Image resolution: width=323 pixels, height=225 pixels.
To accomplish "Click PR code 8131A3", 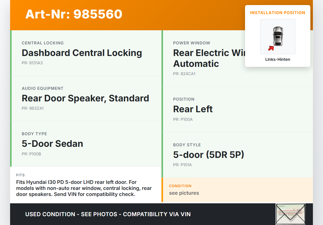I will pyautogui.click(x=32, y=63).
